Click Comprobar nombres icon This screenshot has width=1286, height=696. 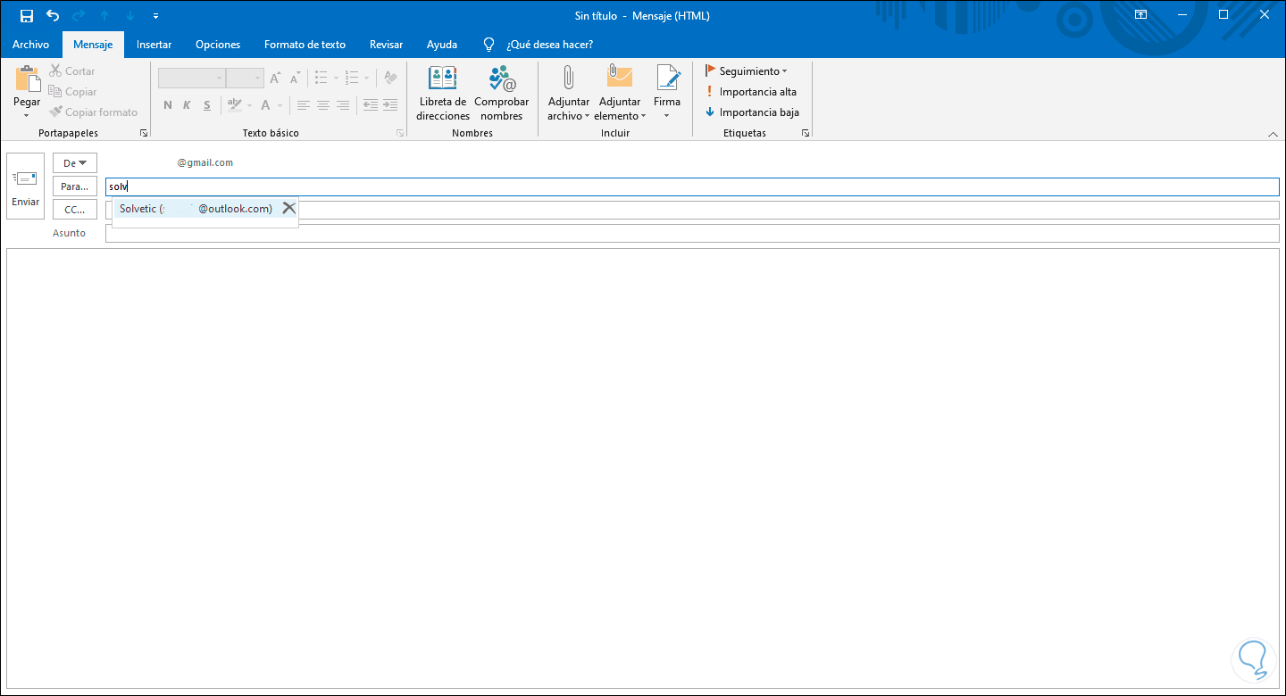(x=501, y=80)
